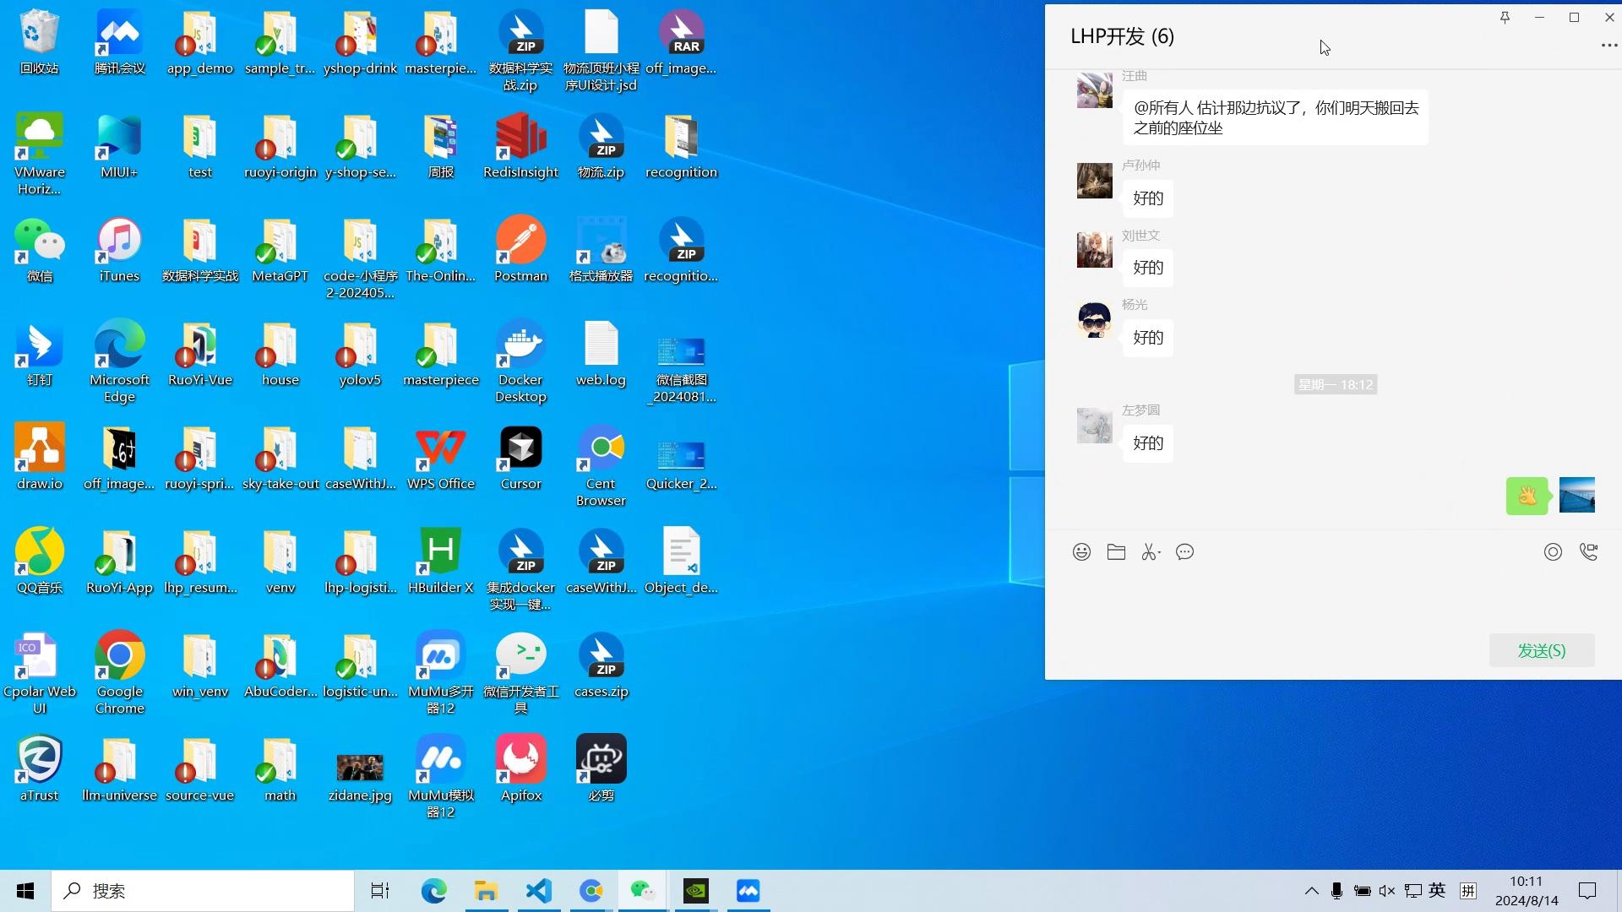Screen dimensions: 1622x912
Task: Select the 微信 WeChat desktop shortcut
Action: [x=39, y=250]
